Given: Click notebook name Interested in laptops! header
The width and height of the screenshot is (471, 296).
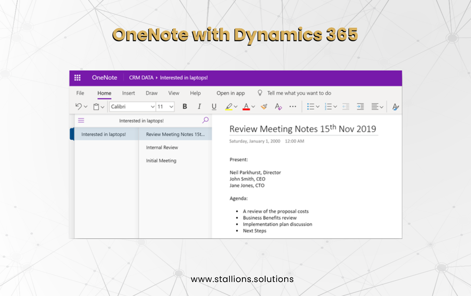Looking at the screenshot, I should click(141, 121).
